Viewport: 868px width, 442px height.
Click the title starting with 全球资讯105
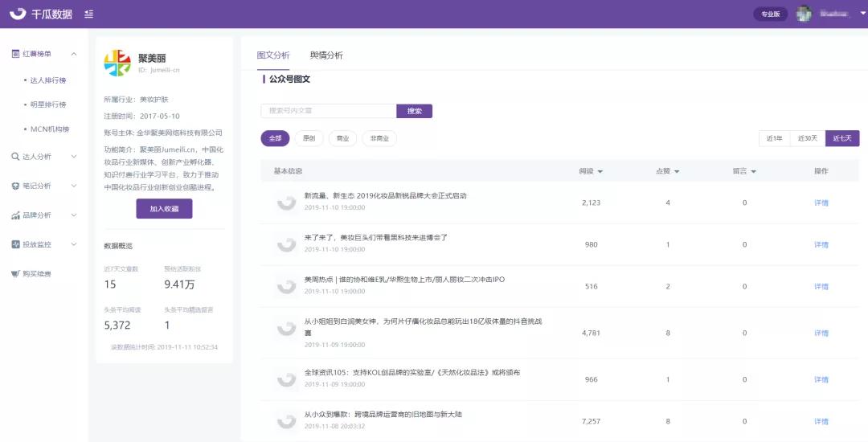[411, 373]
